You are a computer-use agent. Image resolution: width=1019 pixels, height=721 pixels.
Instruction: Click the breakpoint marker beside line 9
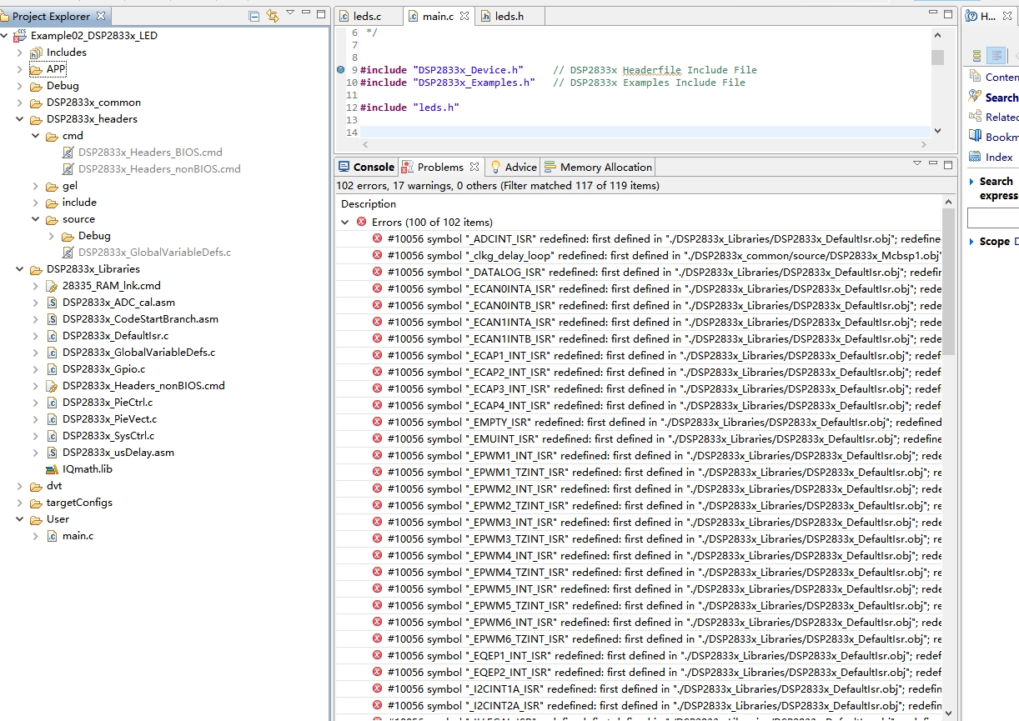[340, 70]
